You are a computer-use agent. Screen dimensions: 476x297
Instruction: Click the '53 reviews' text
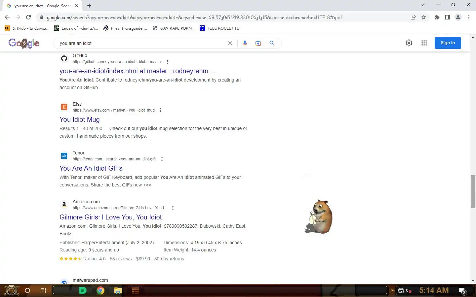point(121,259)
